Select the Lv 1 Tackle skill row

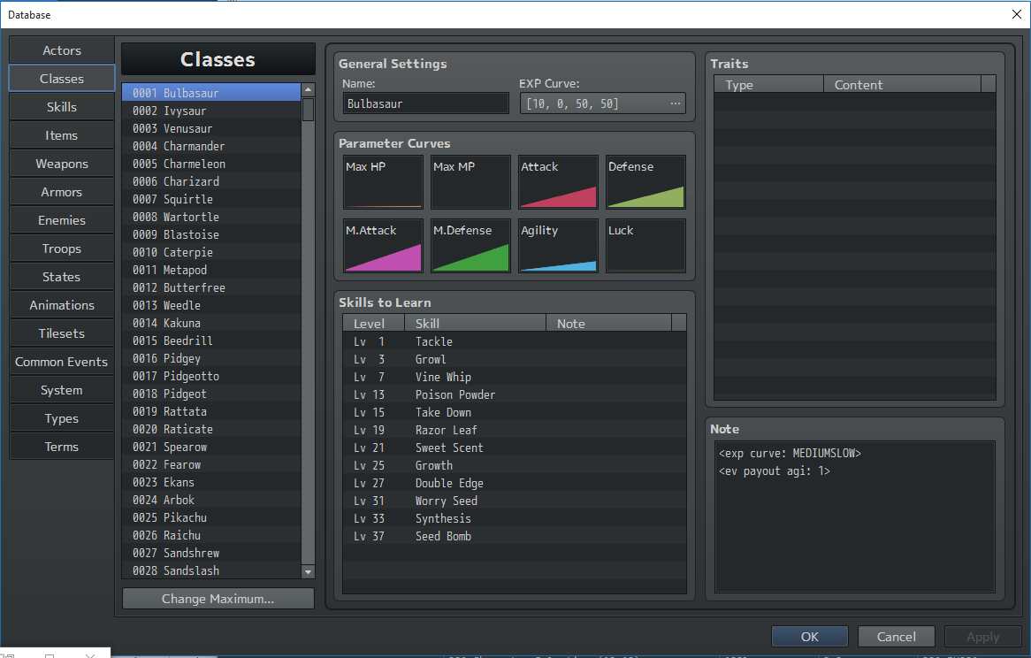click(515, 341)
